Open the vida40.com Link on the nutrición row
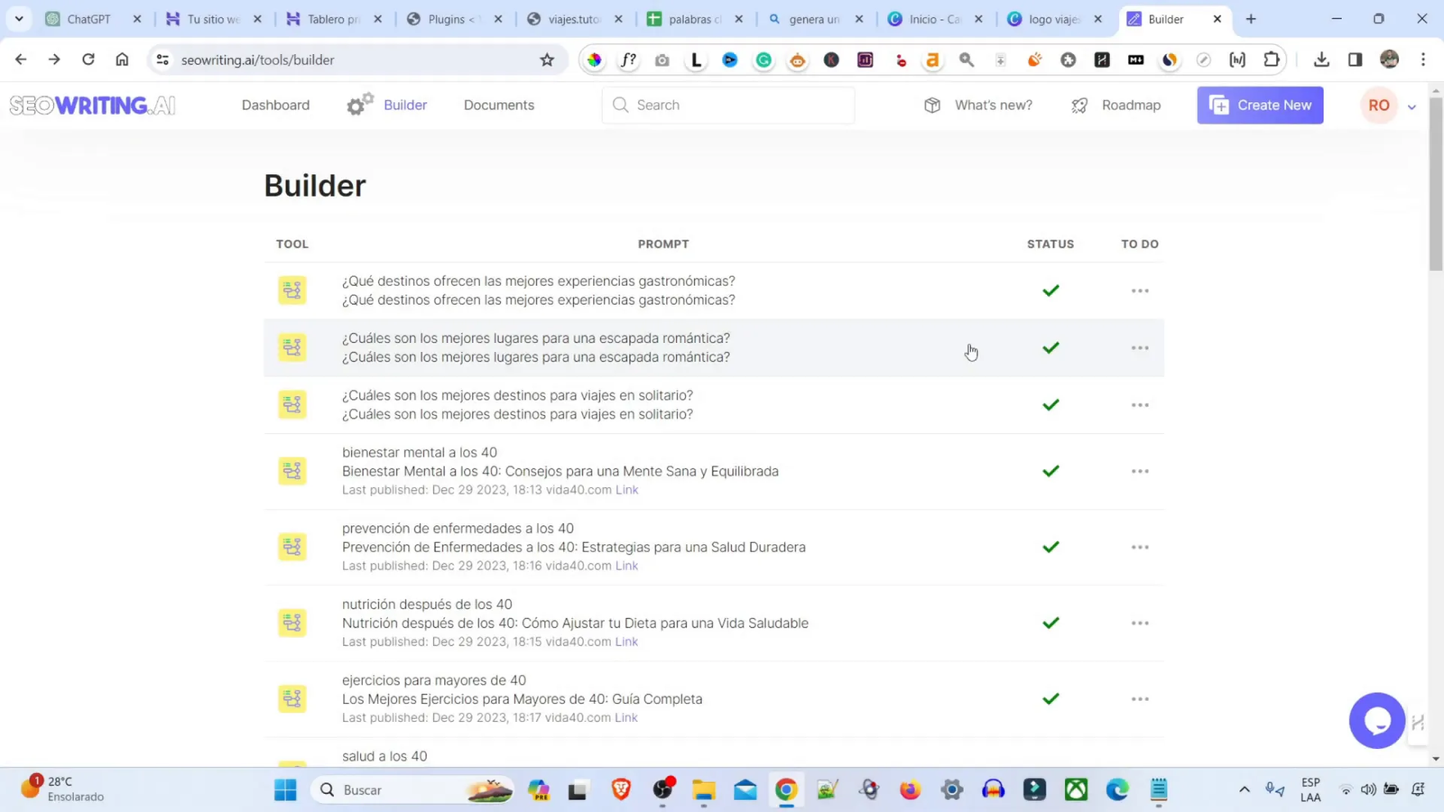Image resolution: width=1444 pixels, height=812 pixels. click(627, 641)
